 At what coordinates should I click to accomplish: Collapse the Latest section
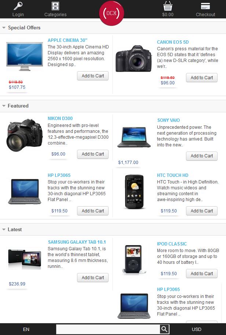(4, 230)
